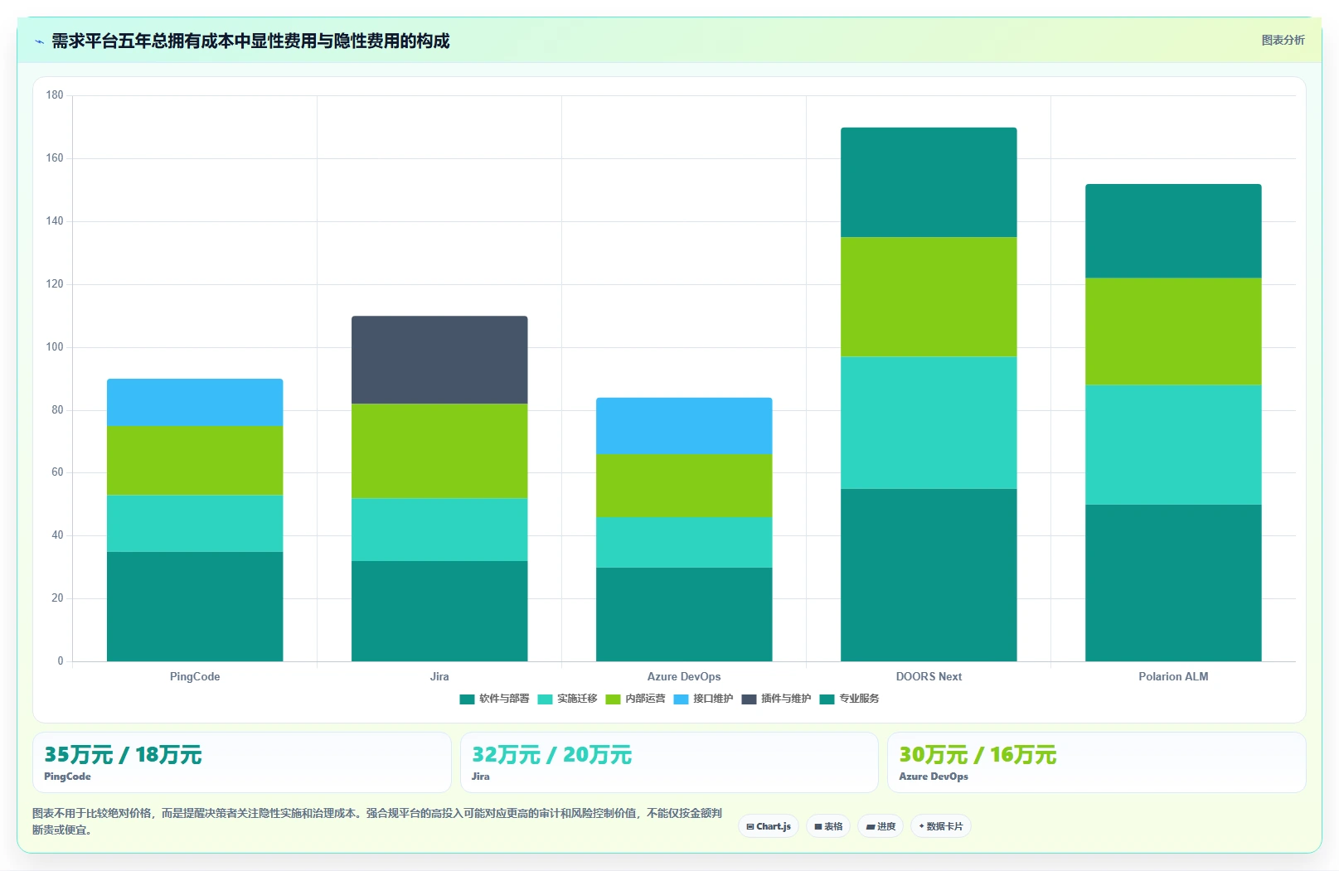Click the blue 接口维护 legend swatch
This screenshot has width=1339, height=871.
pos(681,699)
